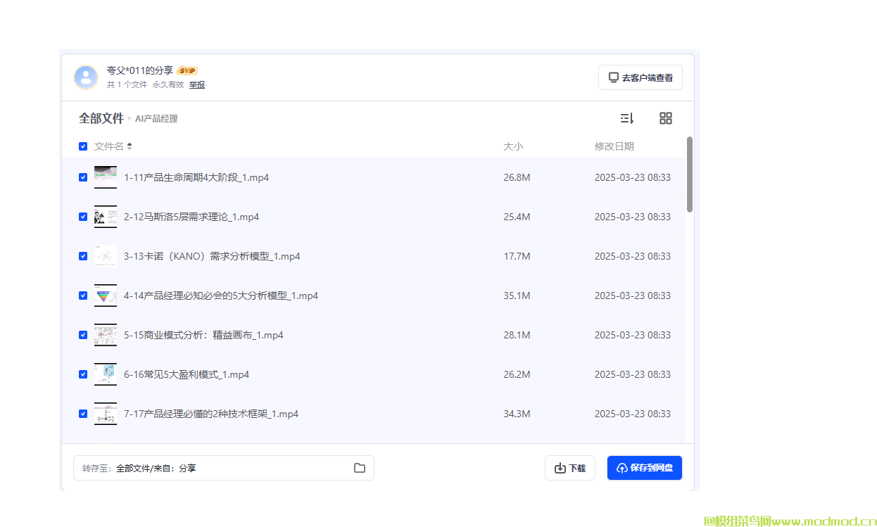Click size value 26.2M
Screen dimensions: 877x527
pos(517,374)
